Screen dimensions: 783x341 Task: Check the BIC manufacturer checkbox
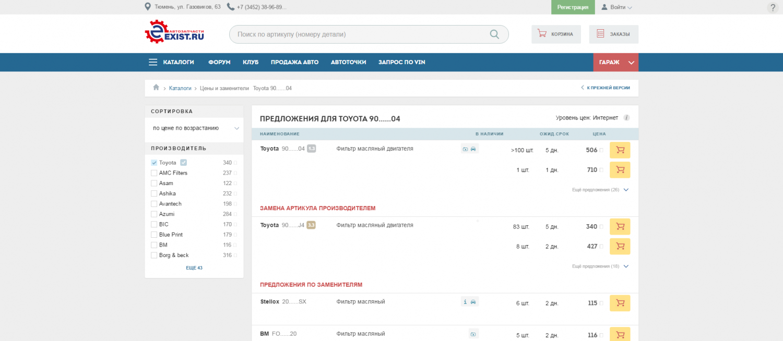click(x=154, y=224)
